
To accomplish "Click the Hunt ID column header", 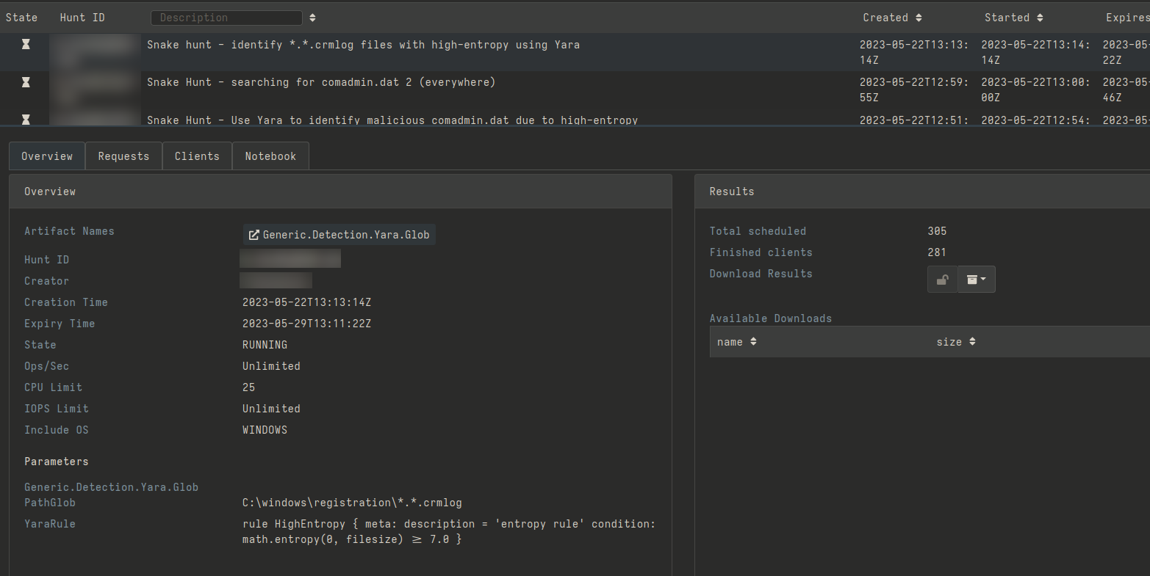I will (x=82, y=18).
